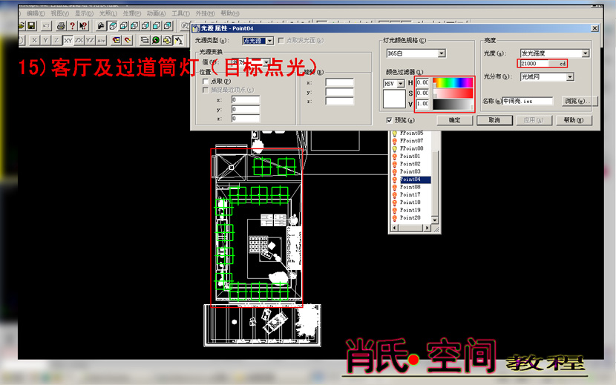Tick the 捕捉最近顶点 checkbox

coord(205,90)
